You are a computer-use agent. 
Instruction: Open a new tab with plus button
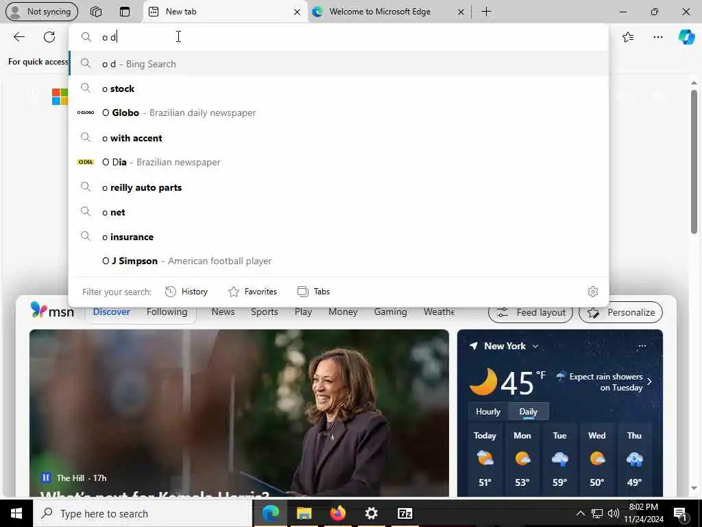point(486,12)
